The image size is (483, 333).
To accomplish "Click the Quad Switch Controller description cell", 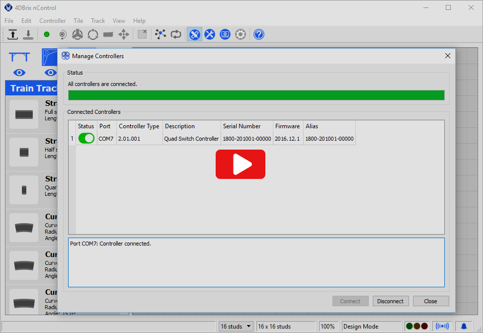I will point(191,139).
